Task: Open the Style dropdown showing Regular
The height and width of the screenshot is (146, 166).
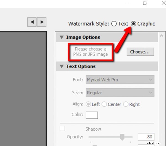Action: pyautogui.click(x=120, y=93)
